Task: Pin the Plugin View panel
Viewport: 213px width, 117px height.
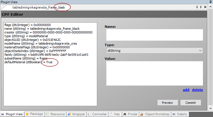Action: pos(210,2)
